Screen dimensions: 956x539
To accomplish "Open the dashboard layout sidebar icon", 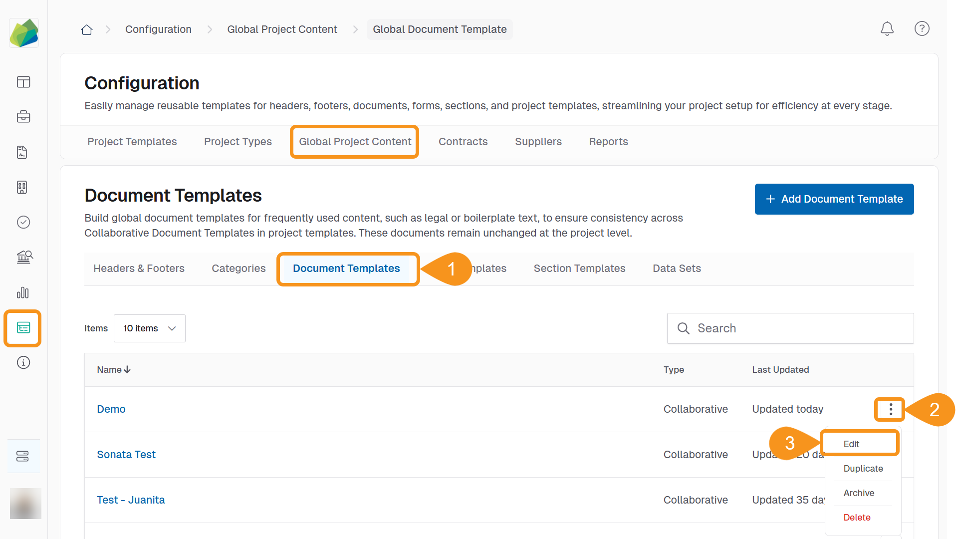I will (x=23, y=82).
